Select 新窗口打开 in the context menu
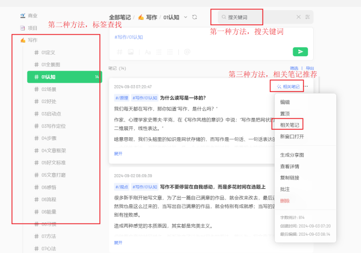Screen dimensions: 361x253 point(292,137)
